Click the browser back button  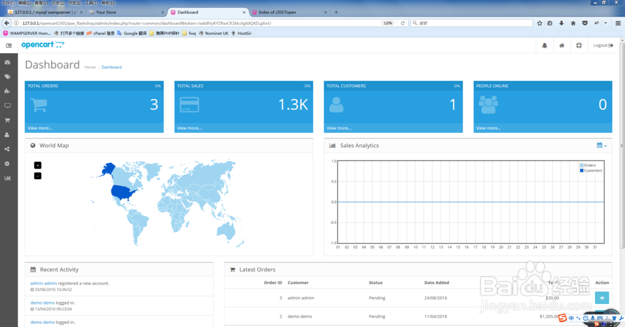7,23
